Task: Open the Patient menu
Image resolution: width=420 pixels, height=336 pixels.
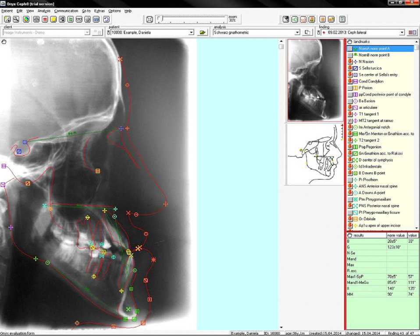Action: point(7,11)
